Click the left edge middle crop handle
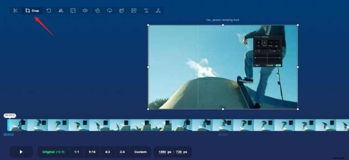This screenshot has width=349, height=160. click(x=148, y=67)
